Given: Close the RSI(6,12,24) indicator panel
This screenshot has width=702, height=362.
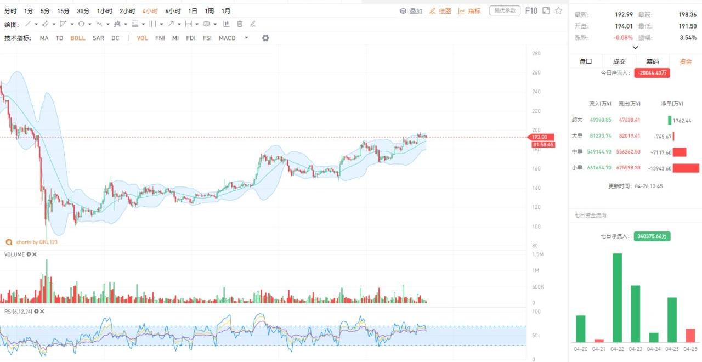Looking at the screenshot, I should [x=42, y=312].
